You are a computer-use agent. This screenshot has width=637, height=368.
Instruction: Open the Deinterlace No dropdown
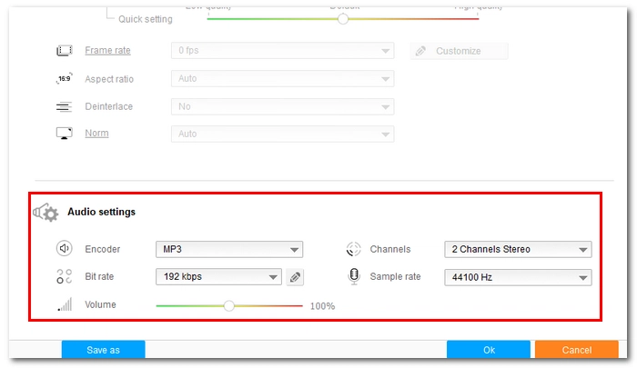[282, 106]
